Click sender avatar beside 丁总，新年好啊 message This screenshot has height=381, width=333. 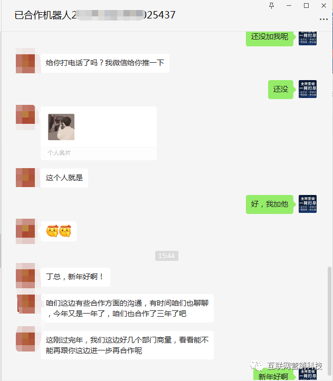click(x=25, y=276)
